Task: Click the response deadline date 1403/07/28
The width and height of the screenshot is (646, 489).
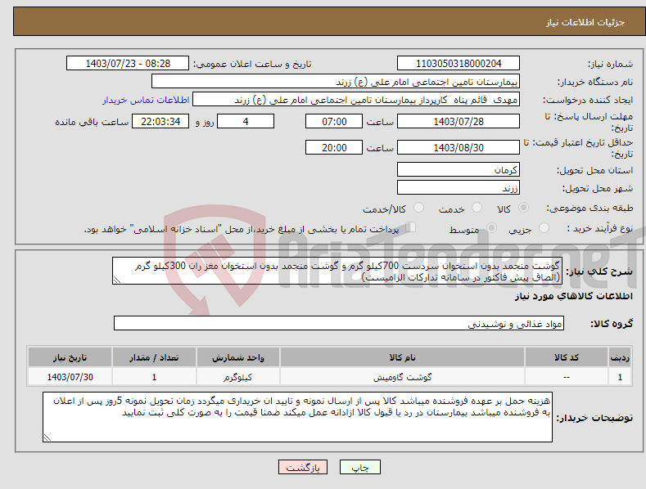Action: tap(459, 121)
